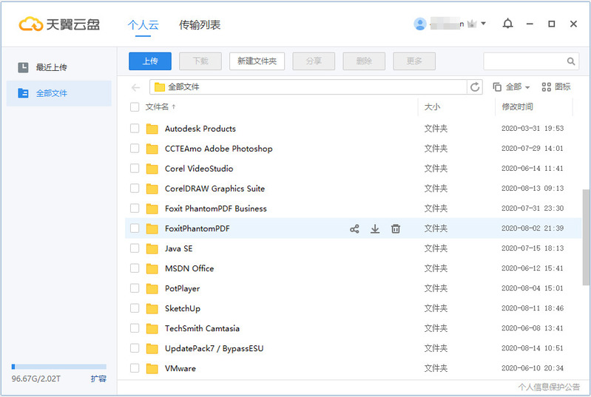Click the trash icon on FoxitPhantomPDF row
Viewport: 591px width, 397px height.
396,229
